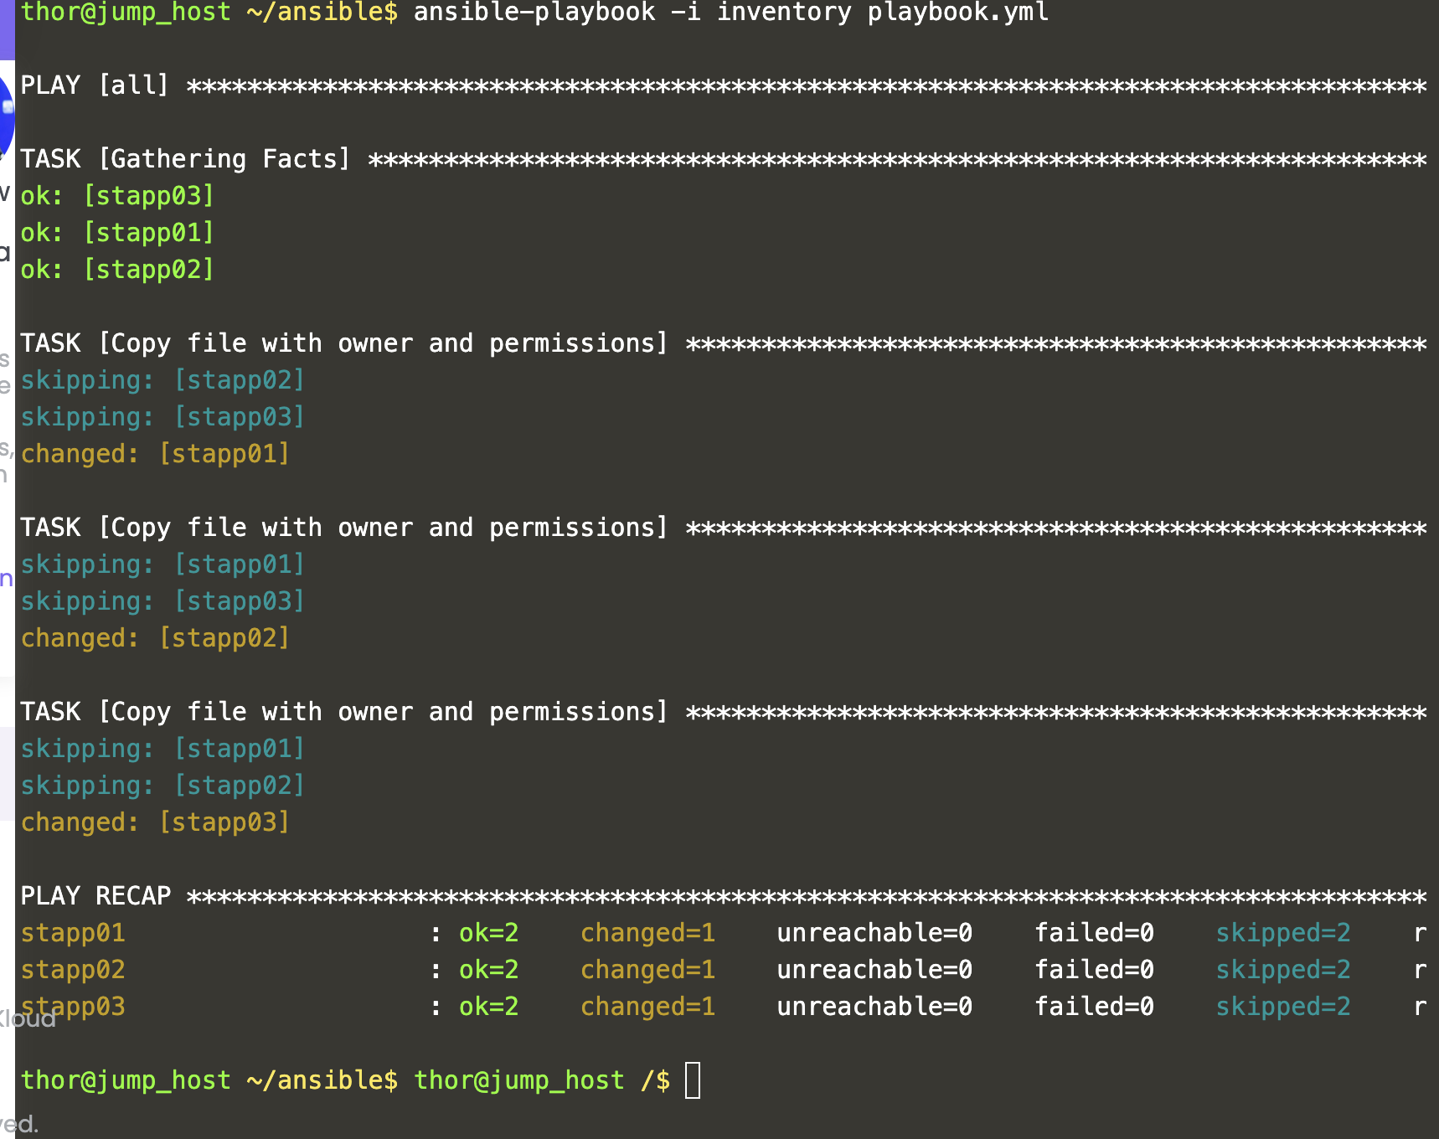Click the 'changed: [stapp01]' result line
Viewport: 1439px width, 1139px height.
155,454
